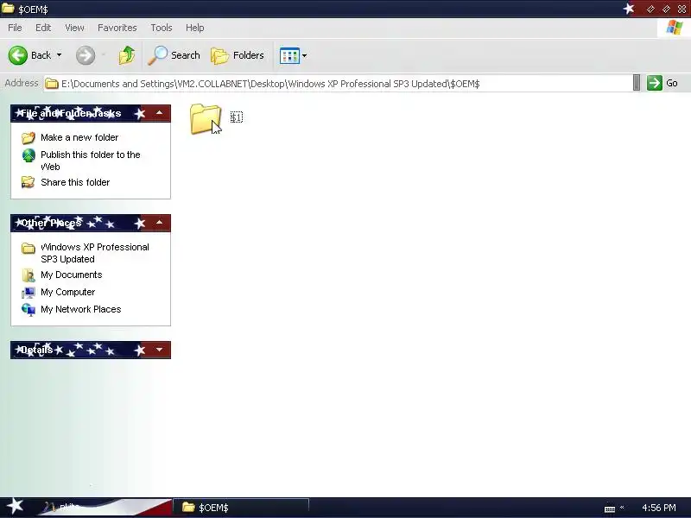Open the Tools menu
691x518 pixels.
pos(162,28)
